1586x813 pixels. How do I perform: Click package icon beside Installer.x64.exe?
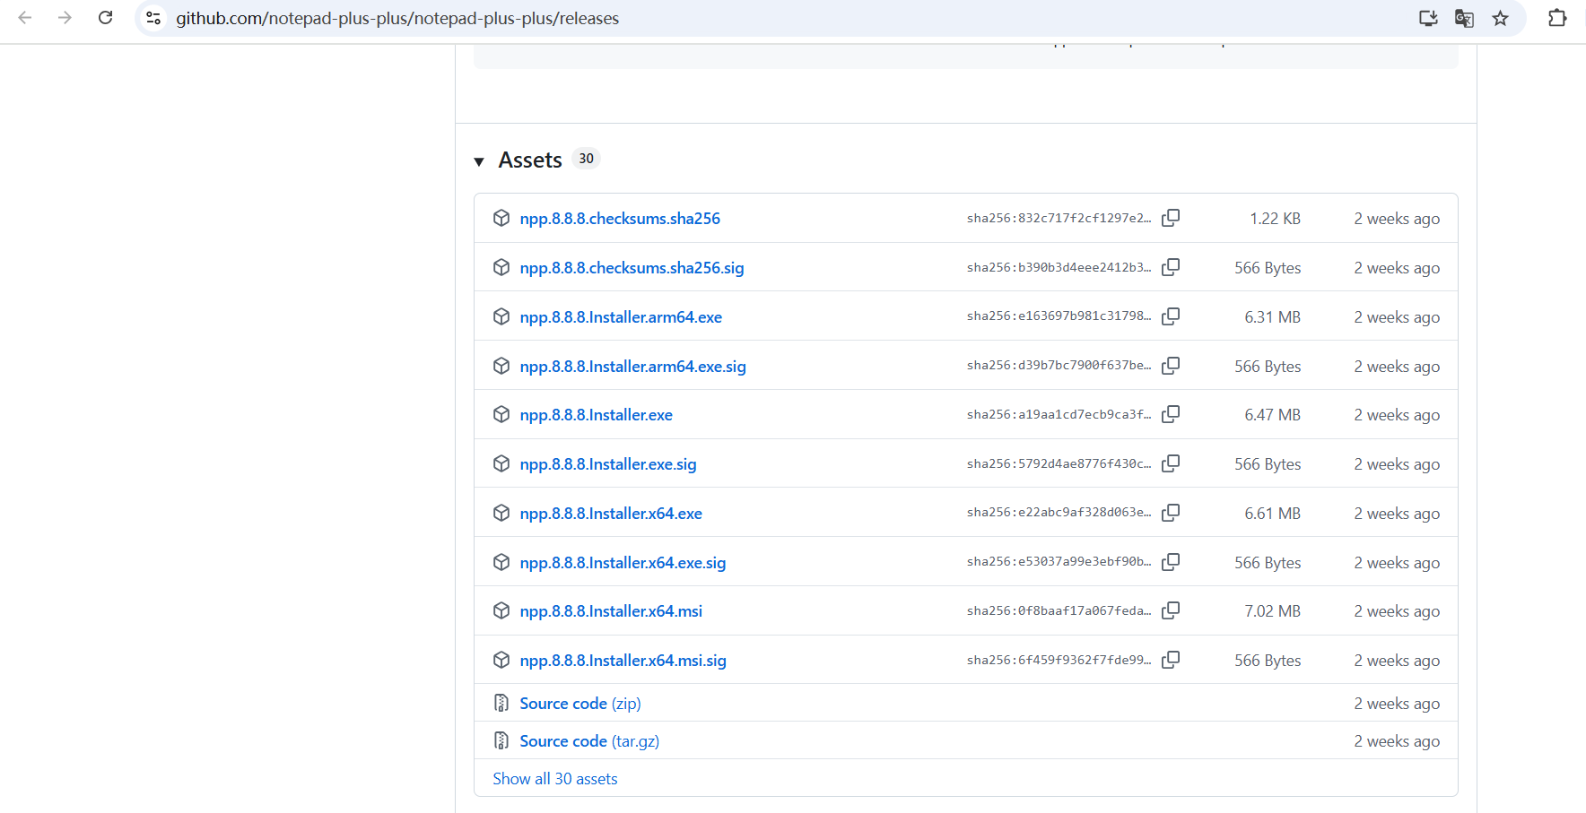tap(501, 513)
